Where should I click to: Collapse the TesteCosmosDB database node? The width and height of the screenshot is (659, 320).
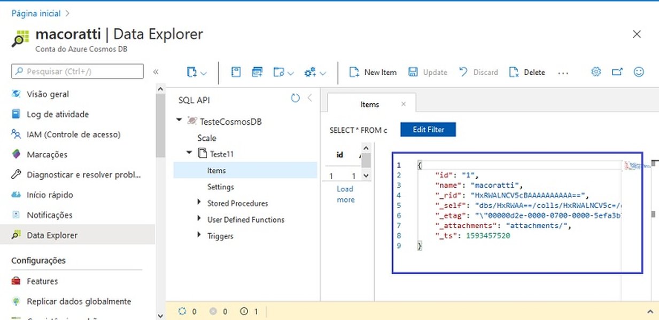click(179, 121)
